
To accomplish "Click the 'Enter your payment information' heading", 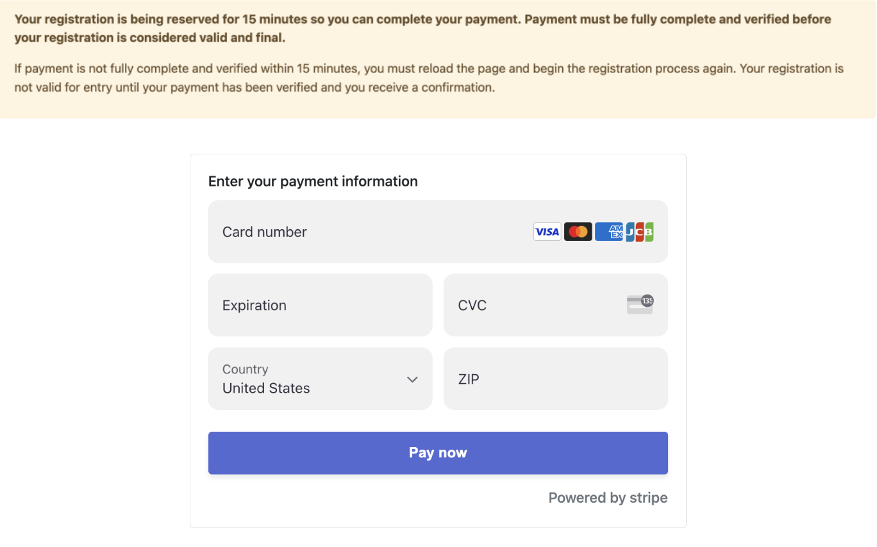I will point(313,181).
